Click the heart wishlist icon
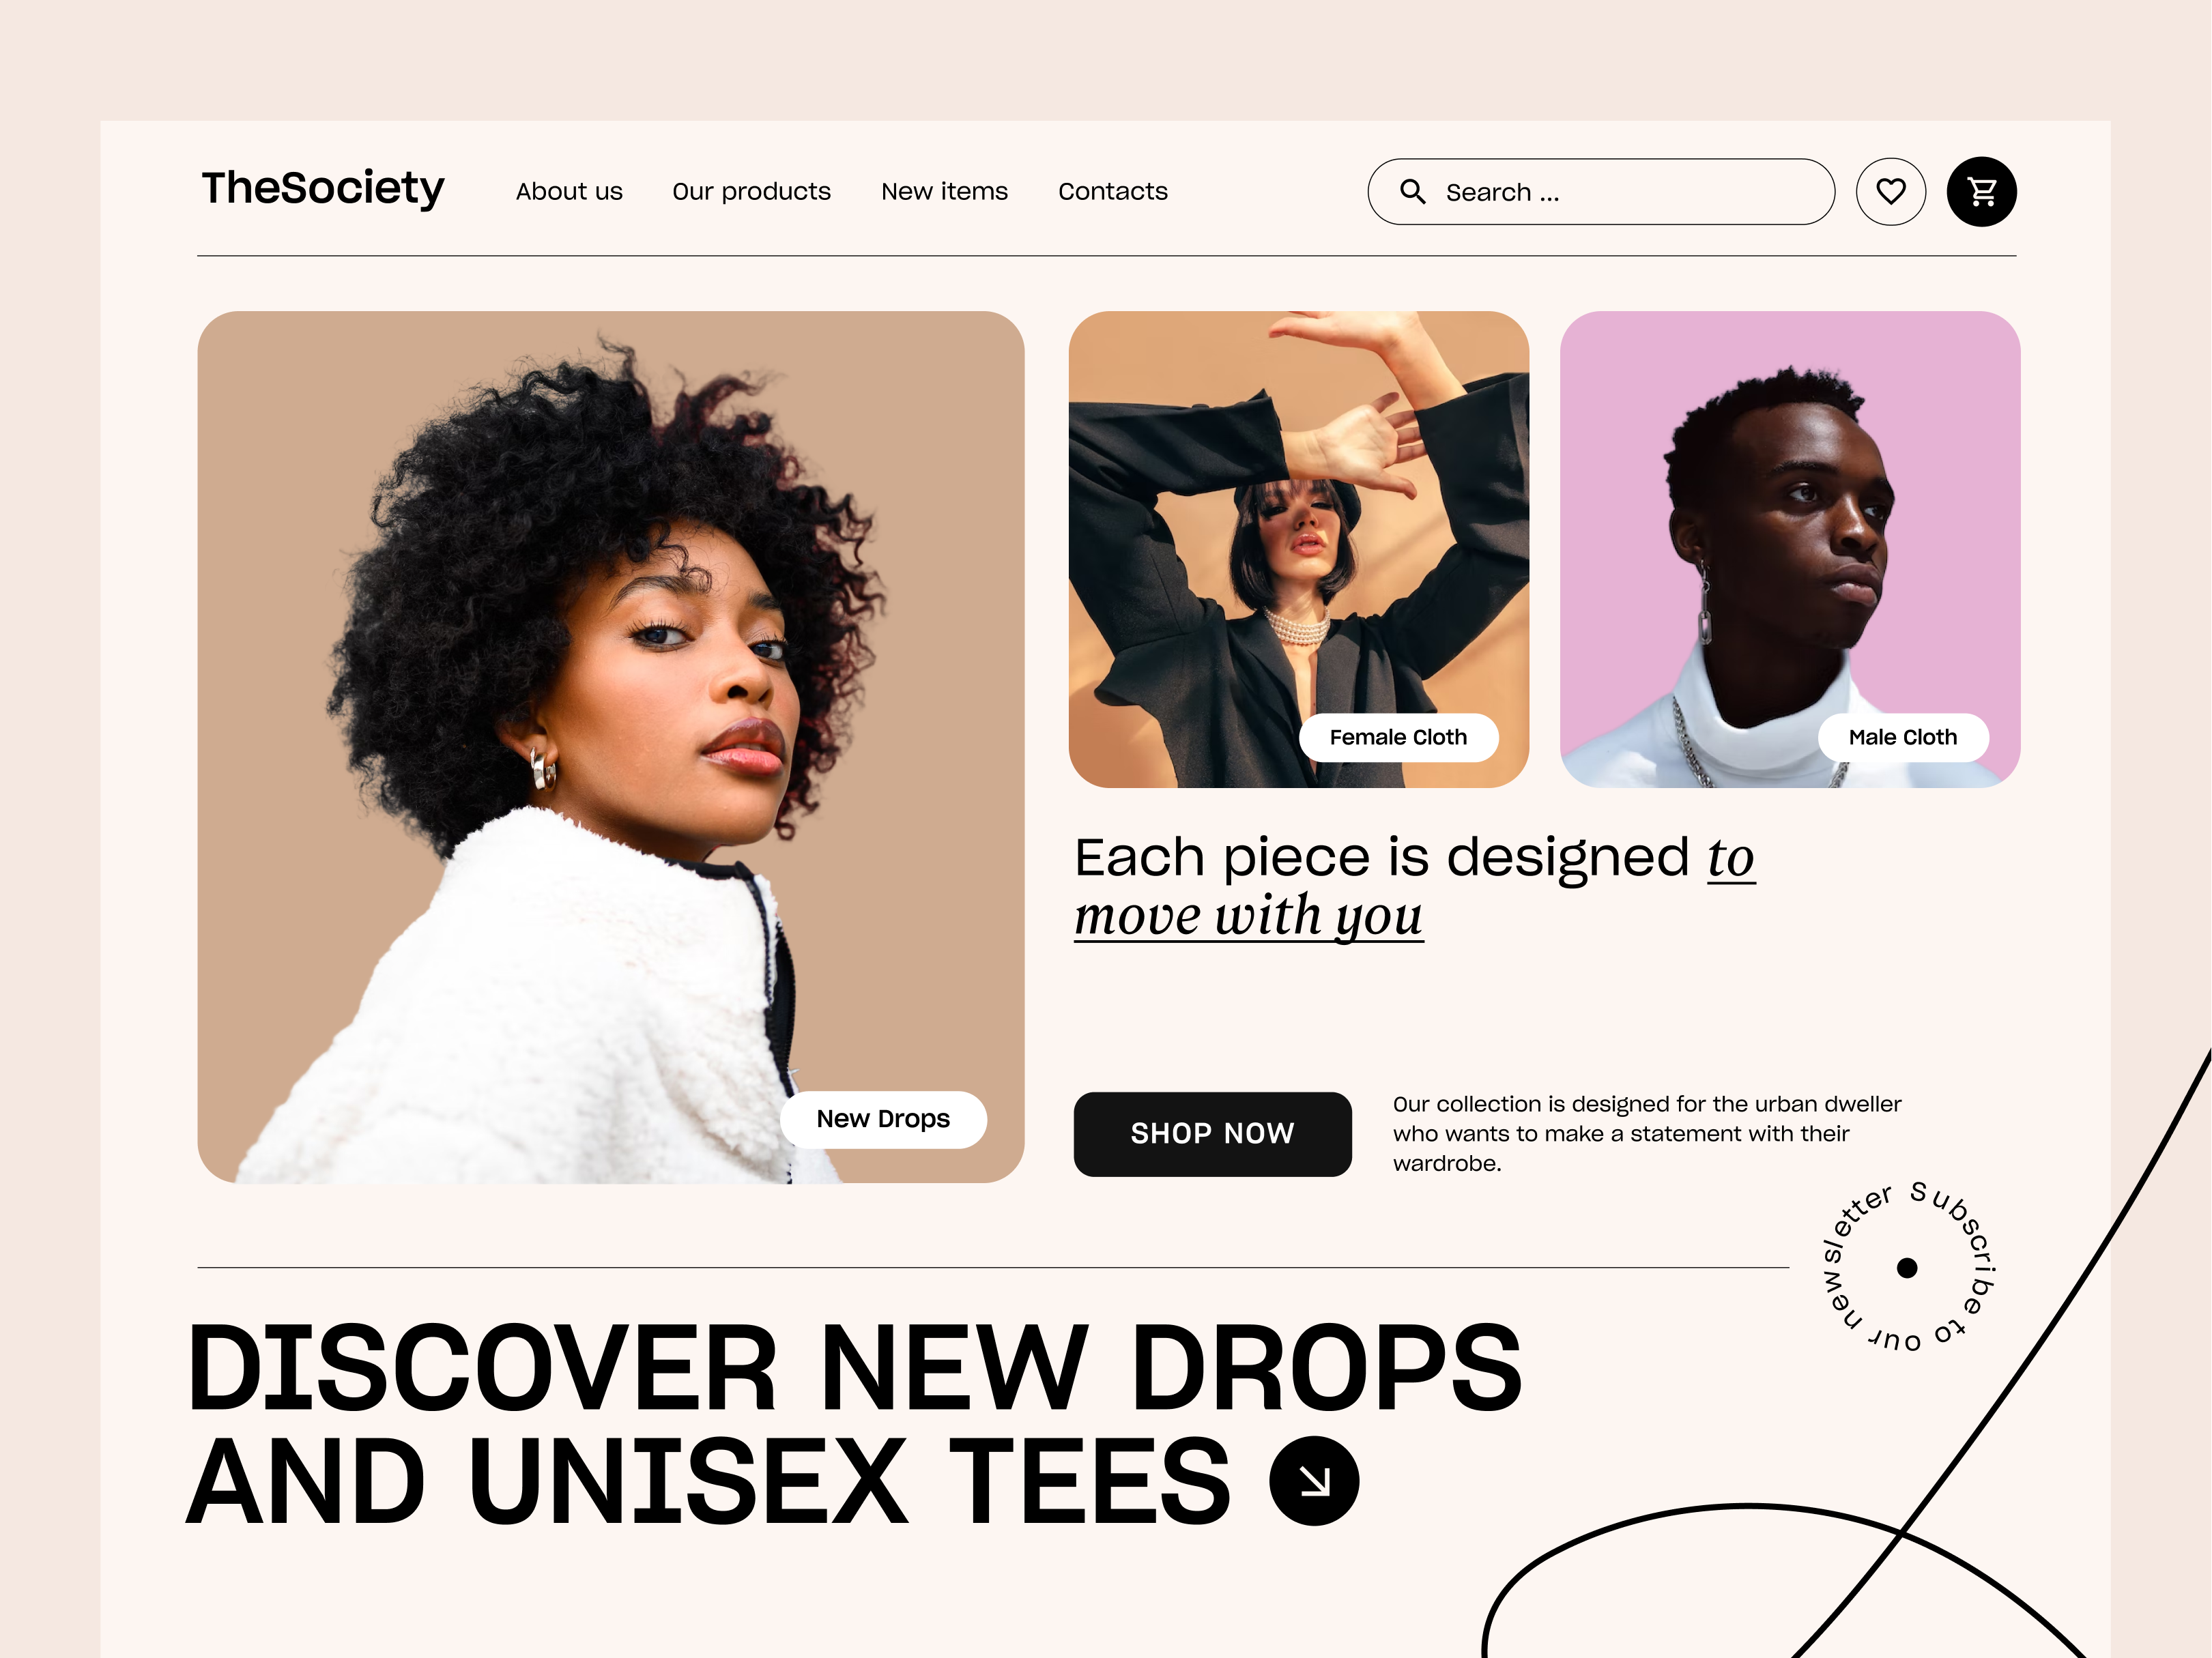 click(x=1890, y=192)
